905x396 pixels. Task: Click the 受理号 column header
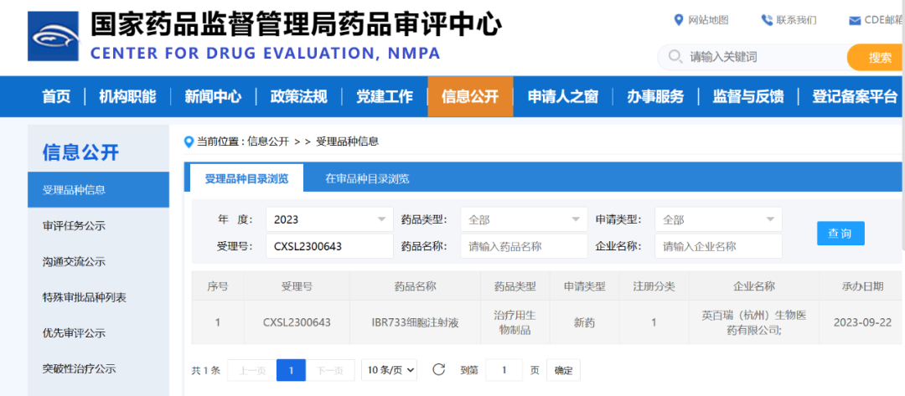click(x=297, y=285)
